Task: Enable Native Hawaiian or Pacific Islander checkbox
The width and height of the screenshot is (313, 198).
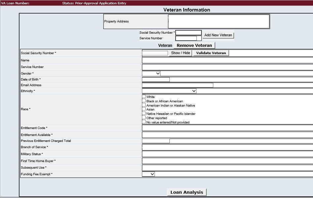Action: coord(144,114)
